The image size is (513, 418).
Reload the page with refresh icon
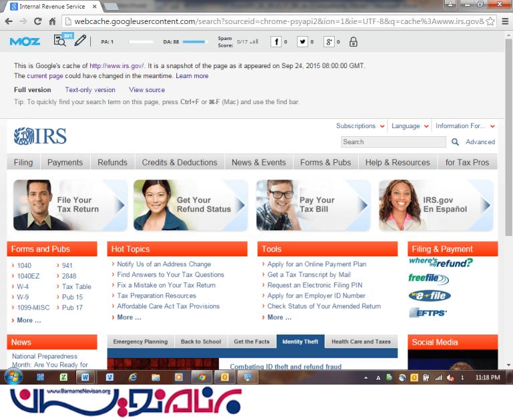(x=37, y=21)
